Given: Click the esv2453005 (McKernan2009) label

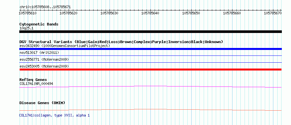Looking at the screenshot, I should click(44, 66).
